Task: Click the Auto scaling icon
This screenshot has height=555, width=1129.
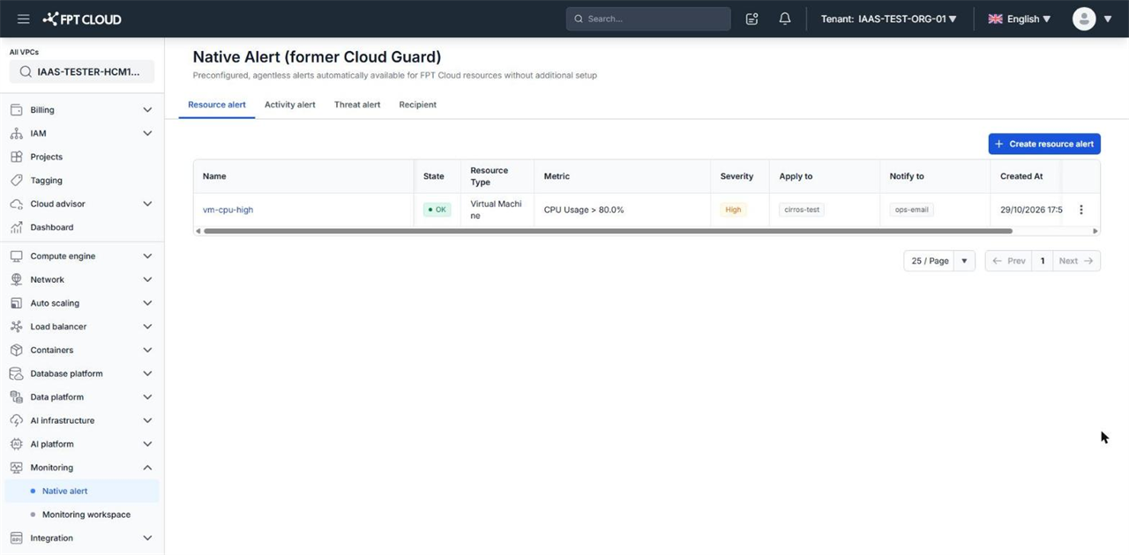Action: tap(16, 303)
